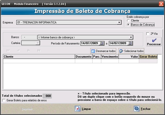Click the Gerar Boleto column header
The height and width of the screenshot is (115, 165).
click(x=148, y=57)
